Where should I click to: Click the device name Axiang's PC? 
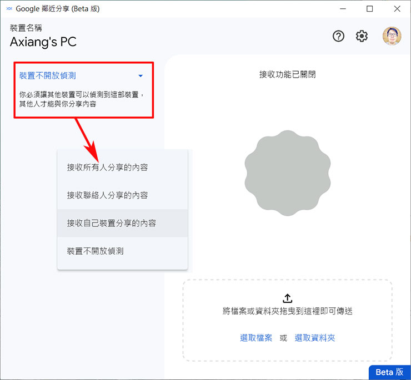pos(43,42)
